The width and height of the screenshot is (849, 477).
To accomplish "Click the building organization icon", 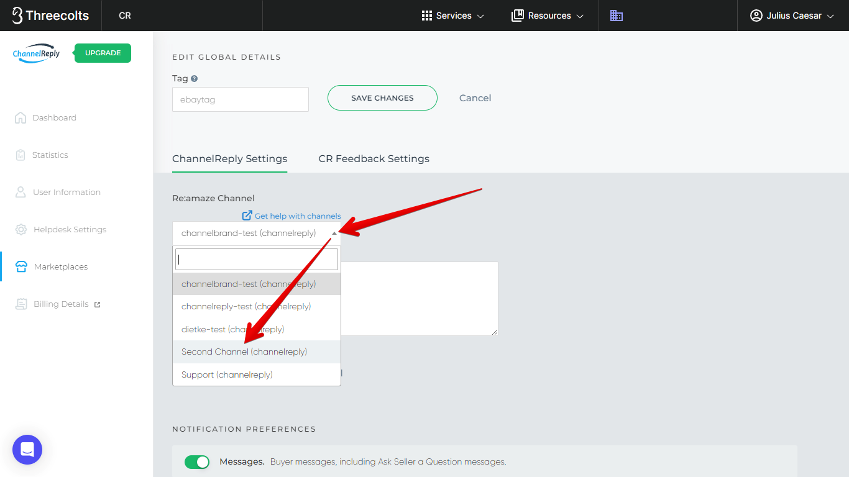I will pos(617,16).
